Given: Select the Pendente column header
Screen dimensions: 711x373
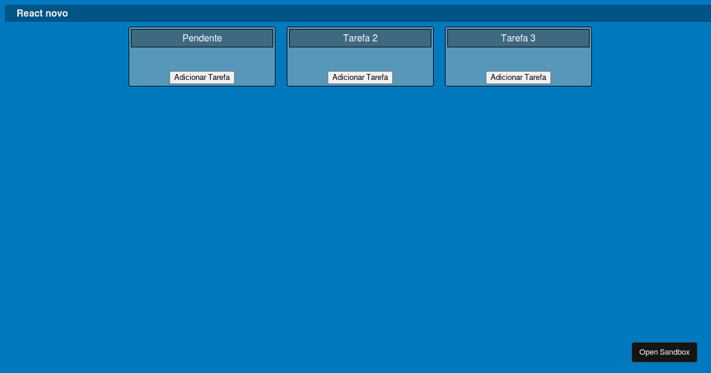Looking at the screenshot, I should [202, 38].
